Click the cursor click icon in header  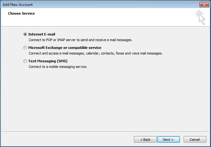tap(200, 17)
